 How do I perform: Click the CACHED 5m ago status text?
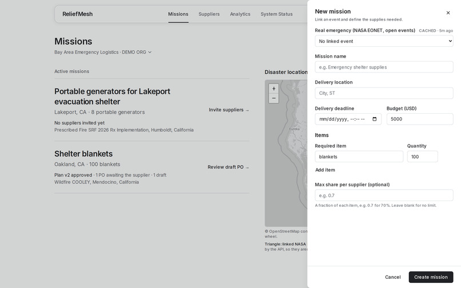(x=436, y=30)
